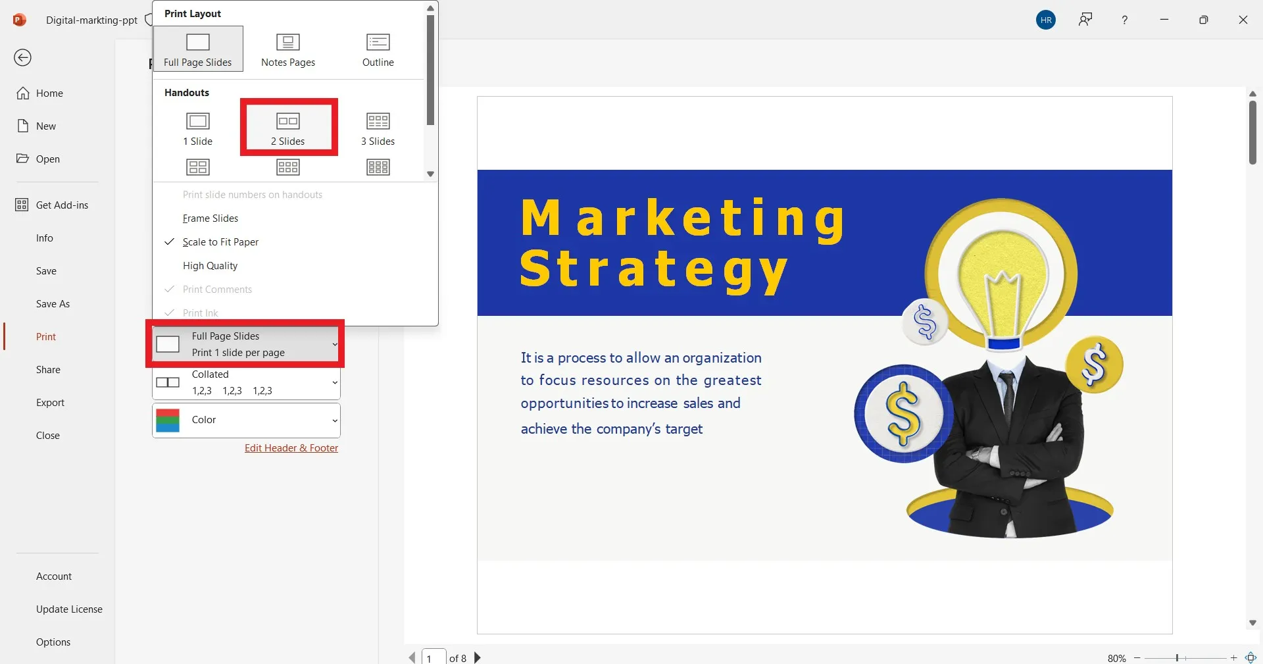This screenshot has width=1263, height=664.
Task: Select the 1 Slide handout option
Action: [197, 127]
